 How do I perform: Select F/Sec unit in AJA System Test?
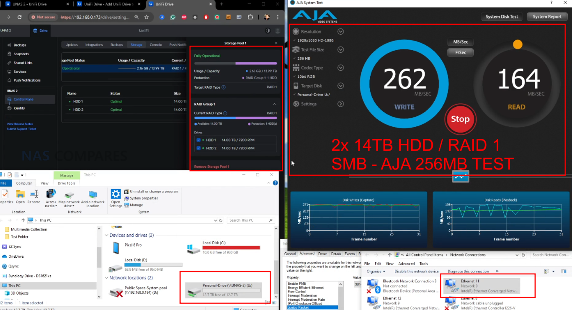click(x=460, y=53)
